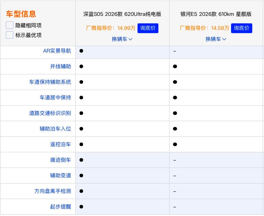Open the 车道居中保持 link

tap(55, 98)
